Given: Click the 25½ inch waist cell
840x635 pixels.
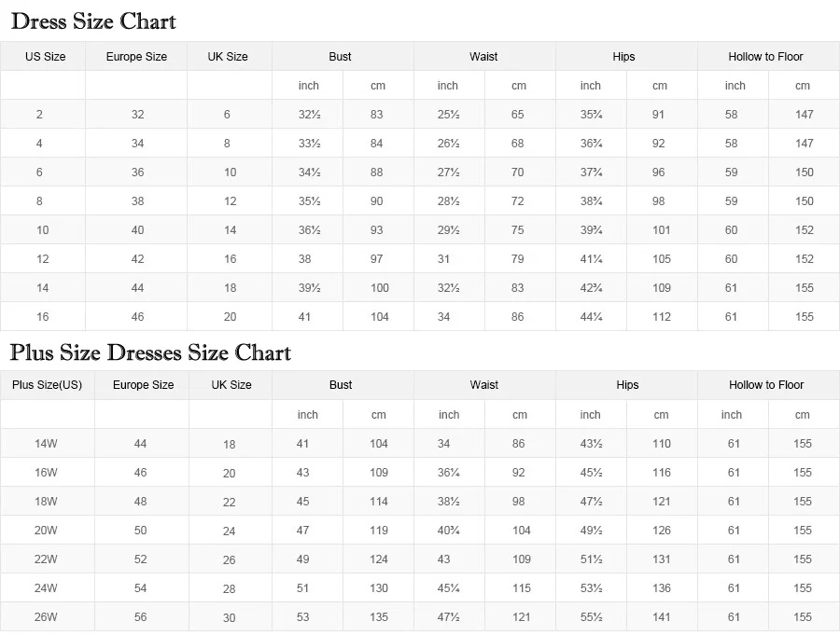Looking at the screenshot, I should click(x=448, y=115).
